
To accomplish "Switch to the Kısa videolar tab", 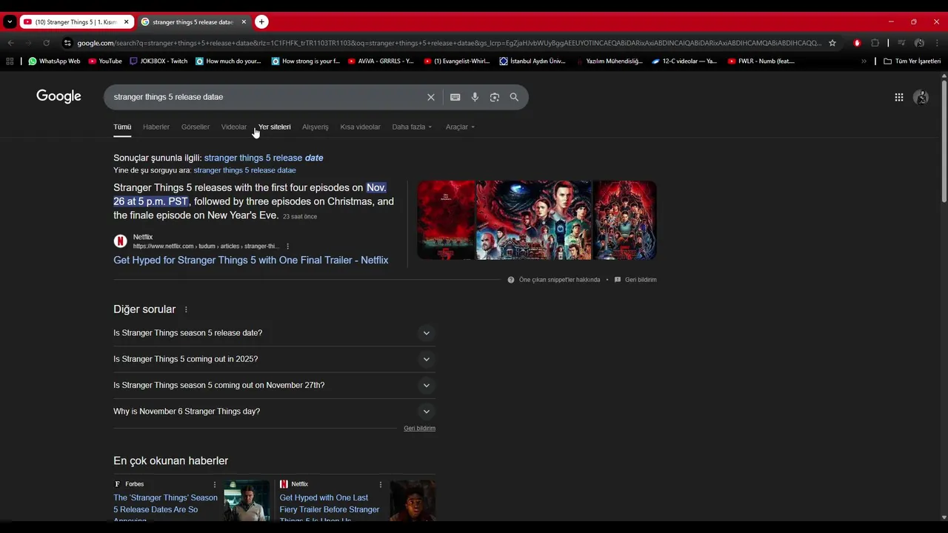I will click(x=361, y=127).
